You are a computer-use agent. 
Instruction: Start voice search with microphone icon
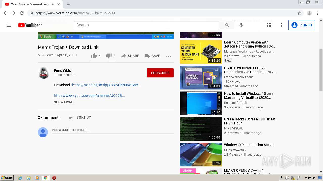241,25
